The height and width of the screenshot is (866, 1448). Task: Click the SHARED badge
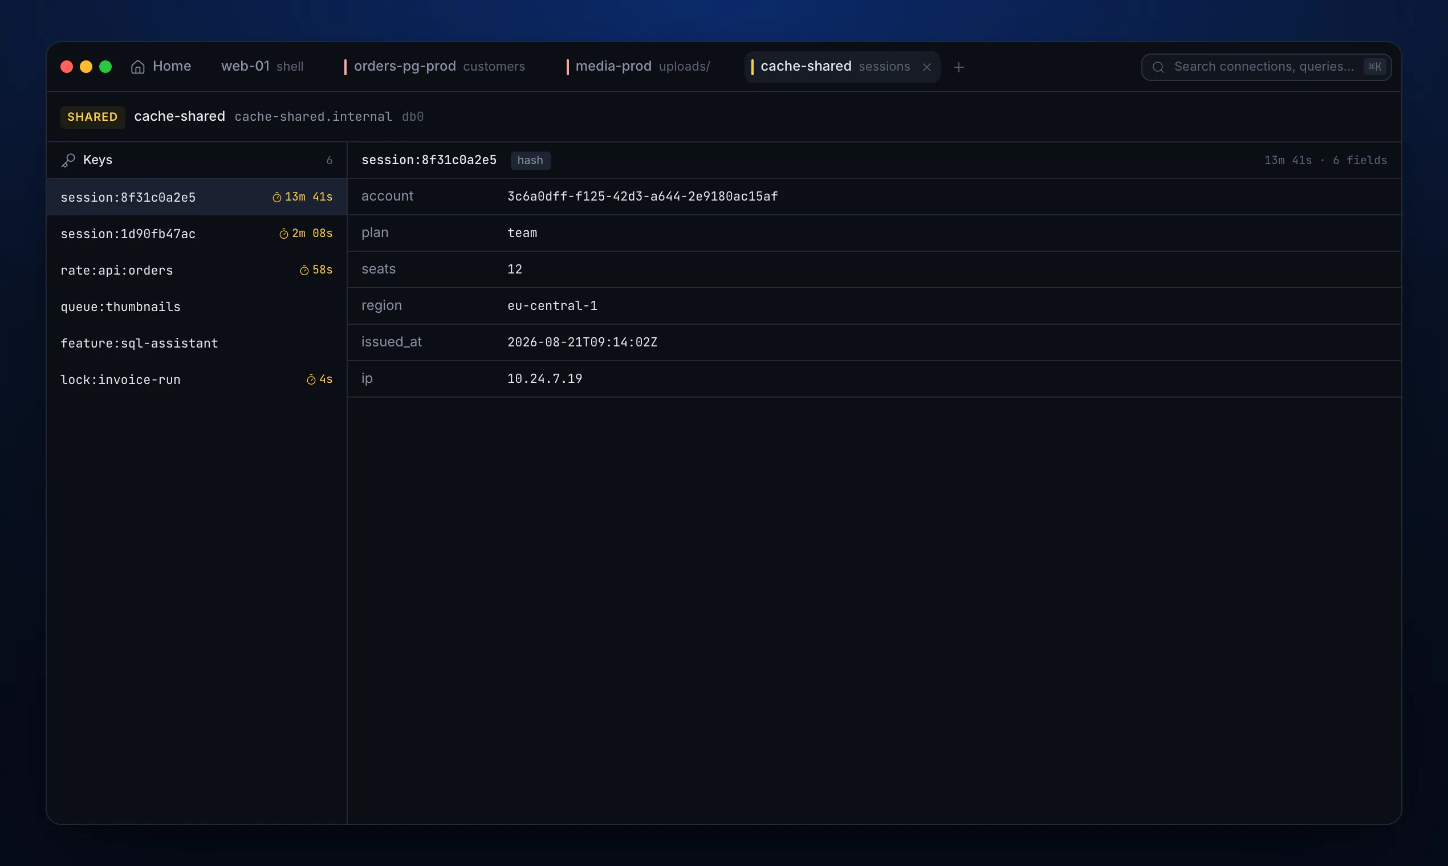[92, 117]
